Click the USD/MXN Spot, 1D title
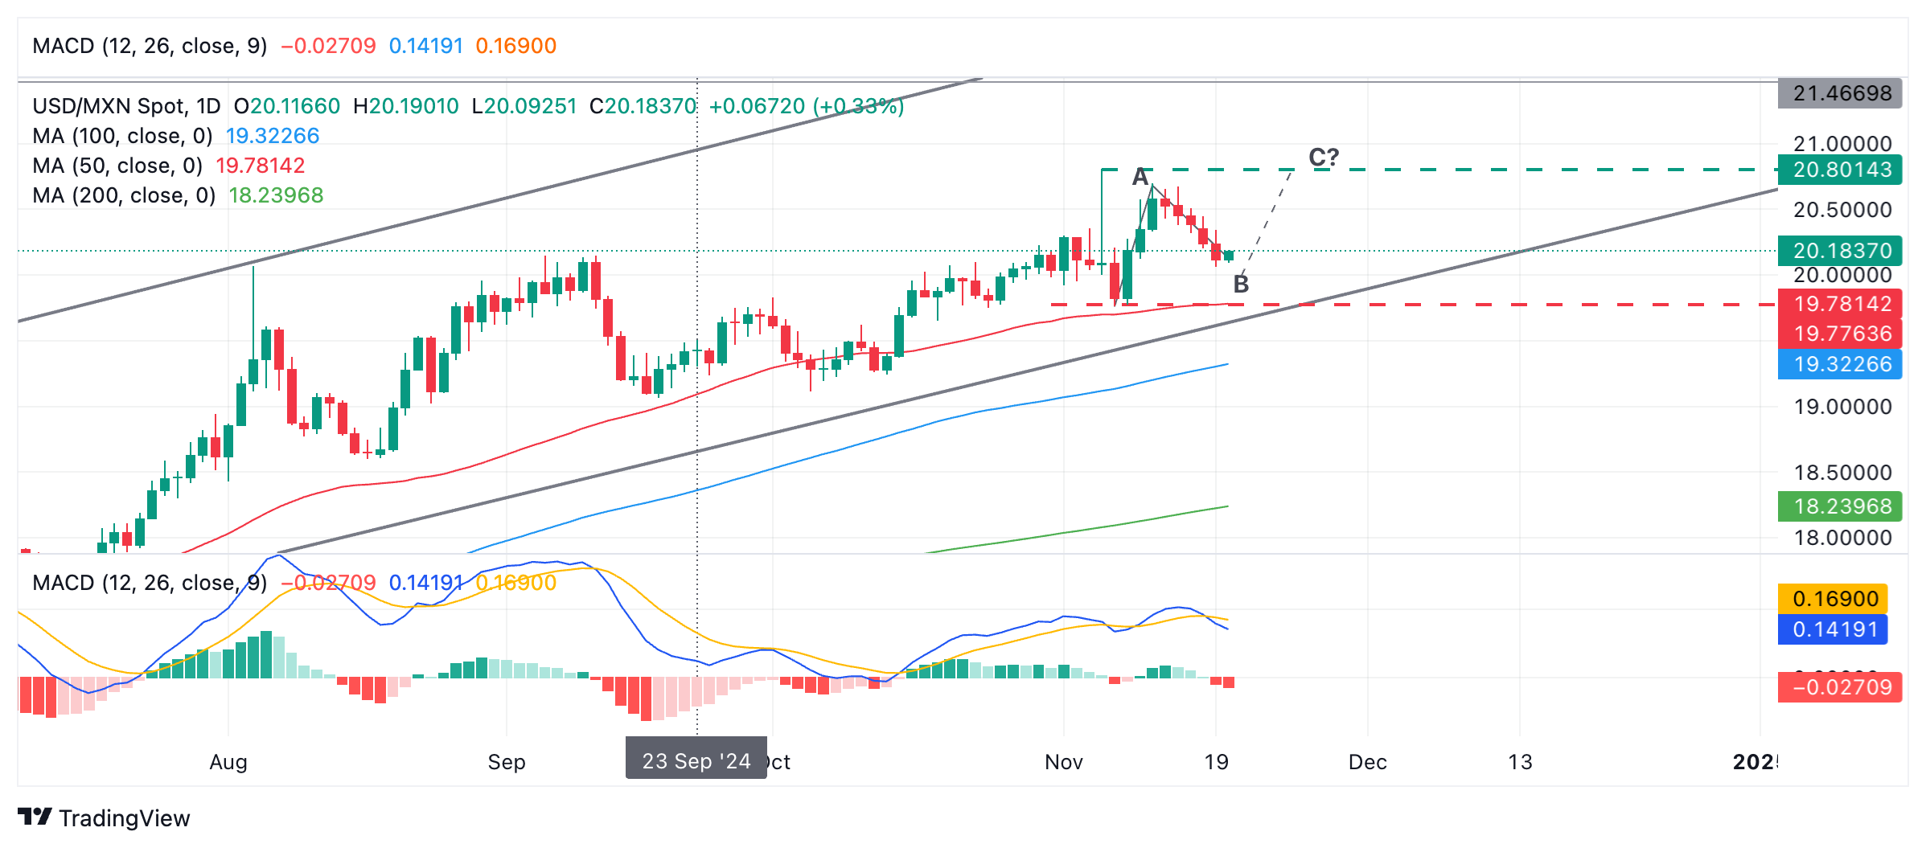Image resolution: width=1926 pixels, height=848 pixels. pos(126,106)
